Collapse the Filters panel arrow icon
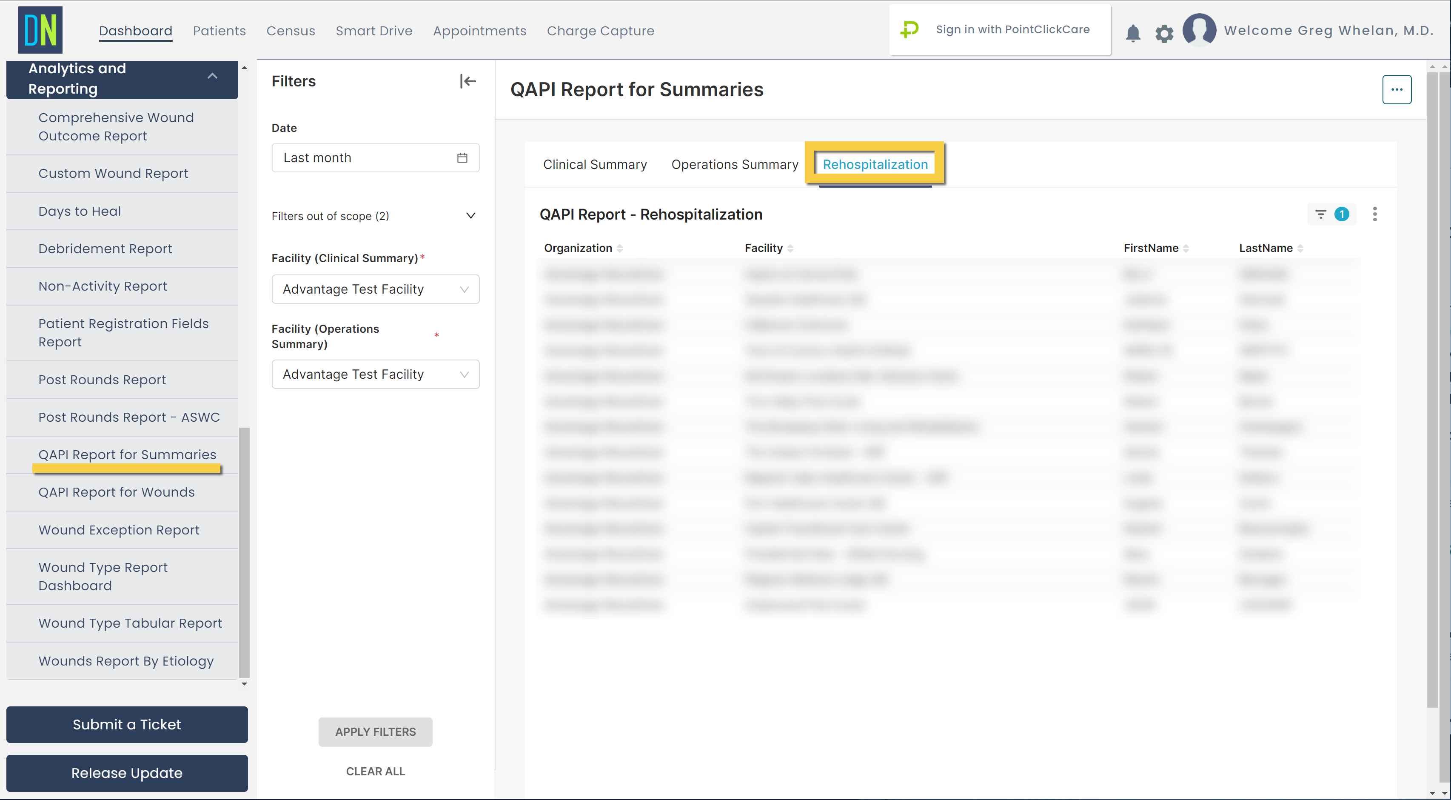The image size is (1451, 800). [x=468, y=81]
